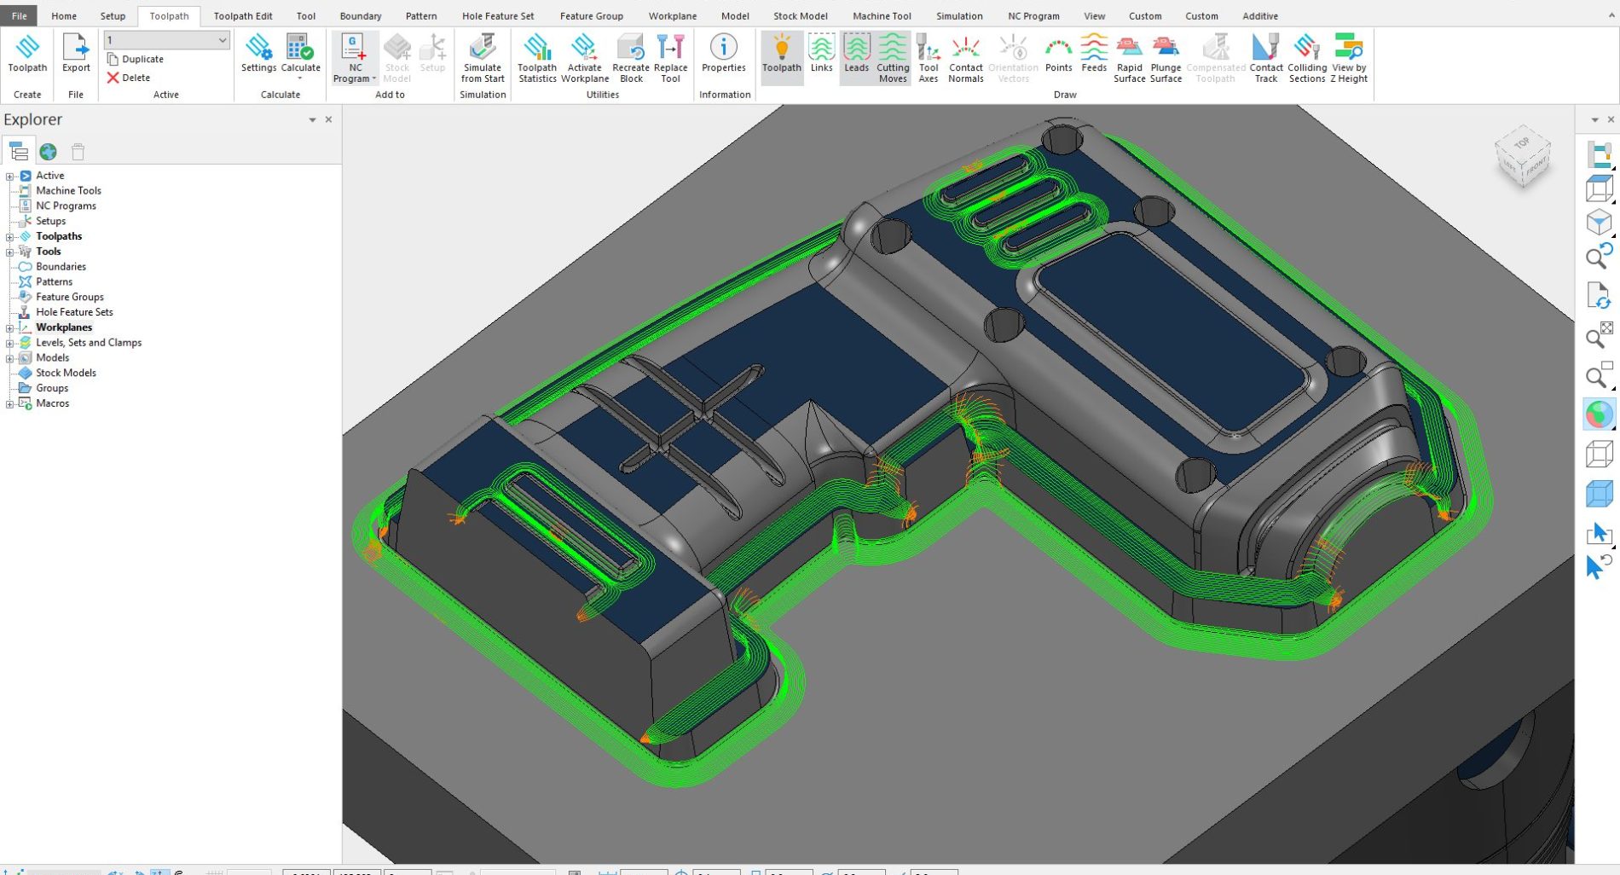Screen dimensions: 1620x875
Task: Open the active toolpath dropdown
Action: point(222,40)
